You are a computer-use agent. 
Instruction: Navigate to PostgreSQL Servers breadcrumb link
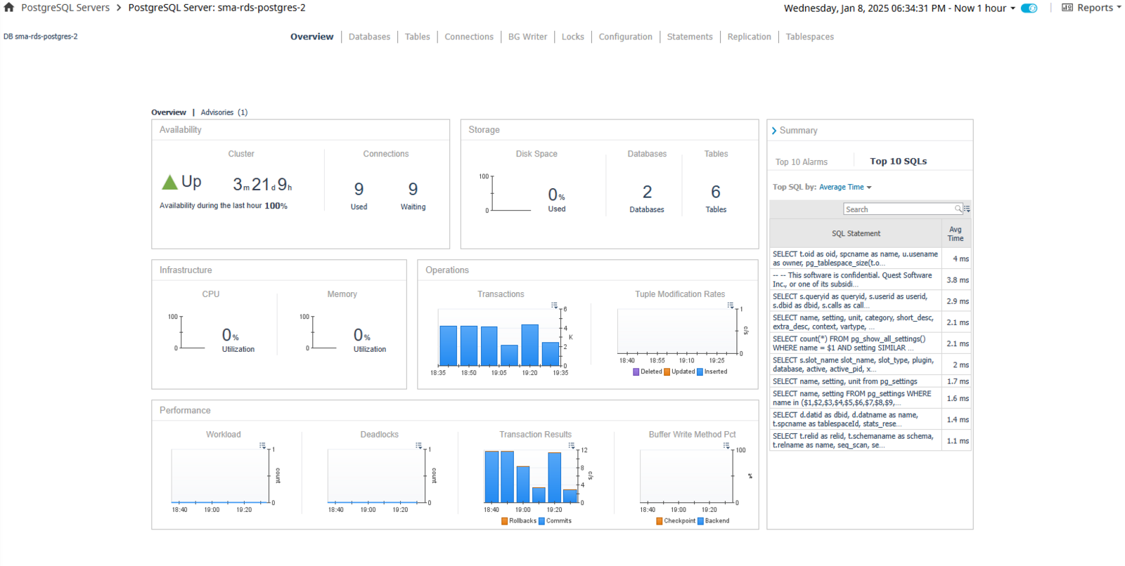(65, 8)
